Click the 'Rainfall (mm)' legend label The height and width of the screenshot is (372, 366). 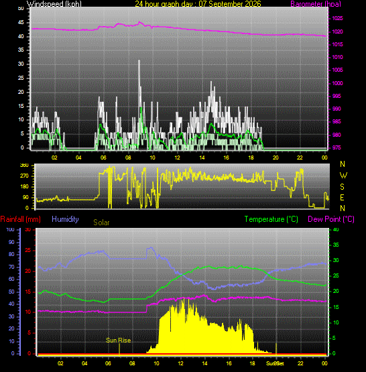[x=20, y=219]
